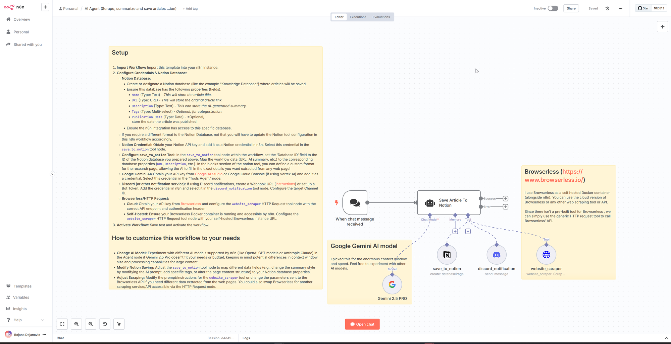671x344 pixels.
Task: Select the save_to_notion node
Action: (447, 255)
